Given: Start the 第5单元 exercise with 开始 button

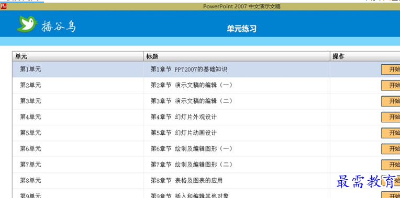Looking at the screenshot, I should 391,133.
